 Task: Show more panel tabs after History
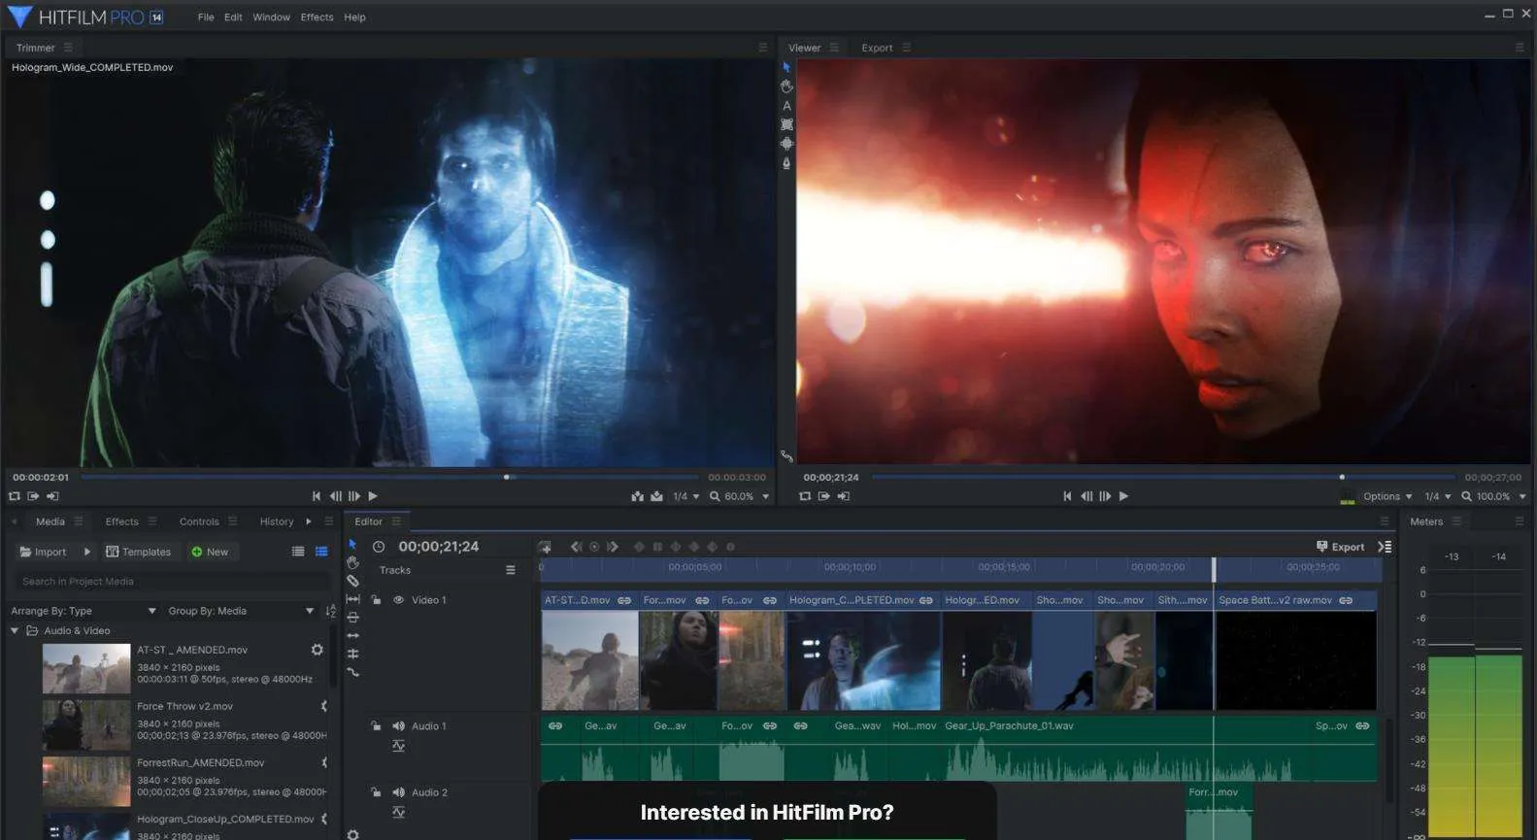point(309,521)
